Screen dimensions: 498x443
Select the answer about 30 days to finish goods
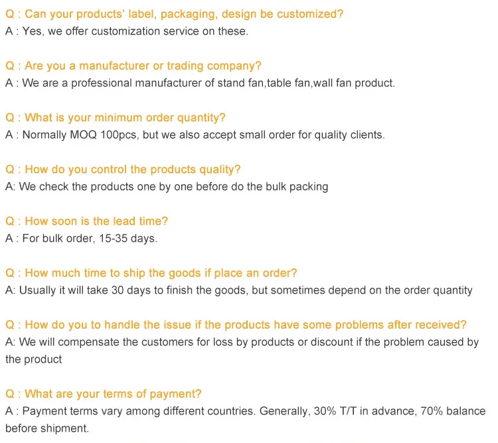[238, 290]
